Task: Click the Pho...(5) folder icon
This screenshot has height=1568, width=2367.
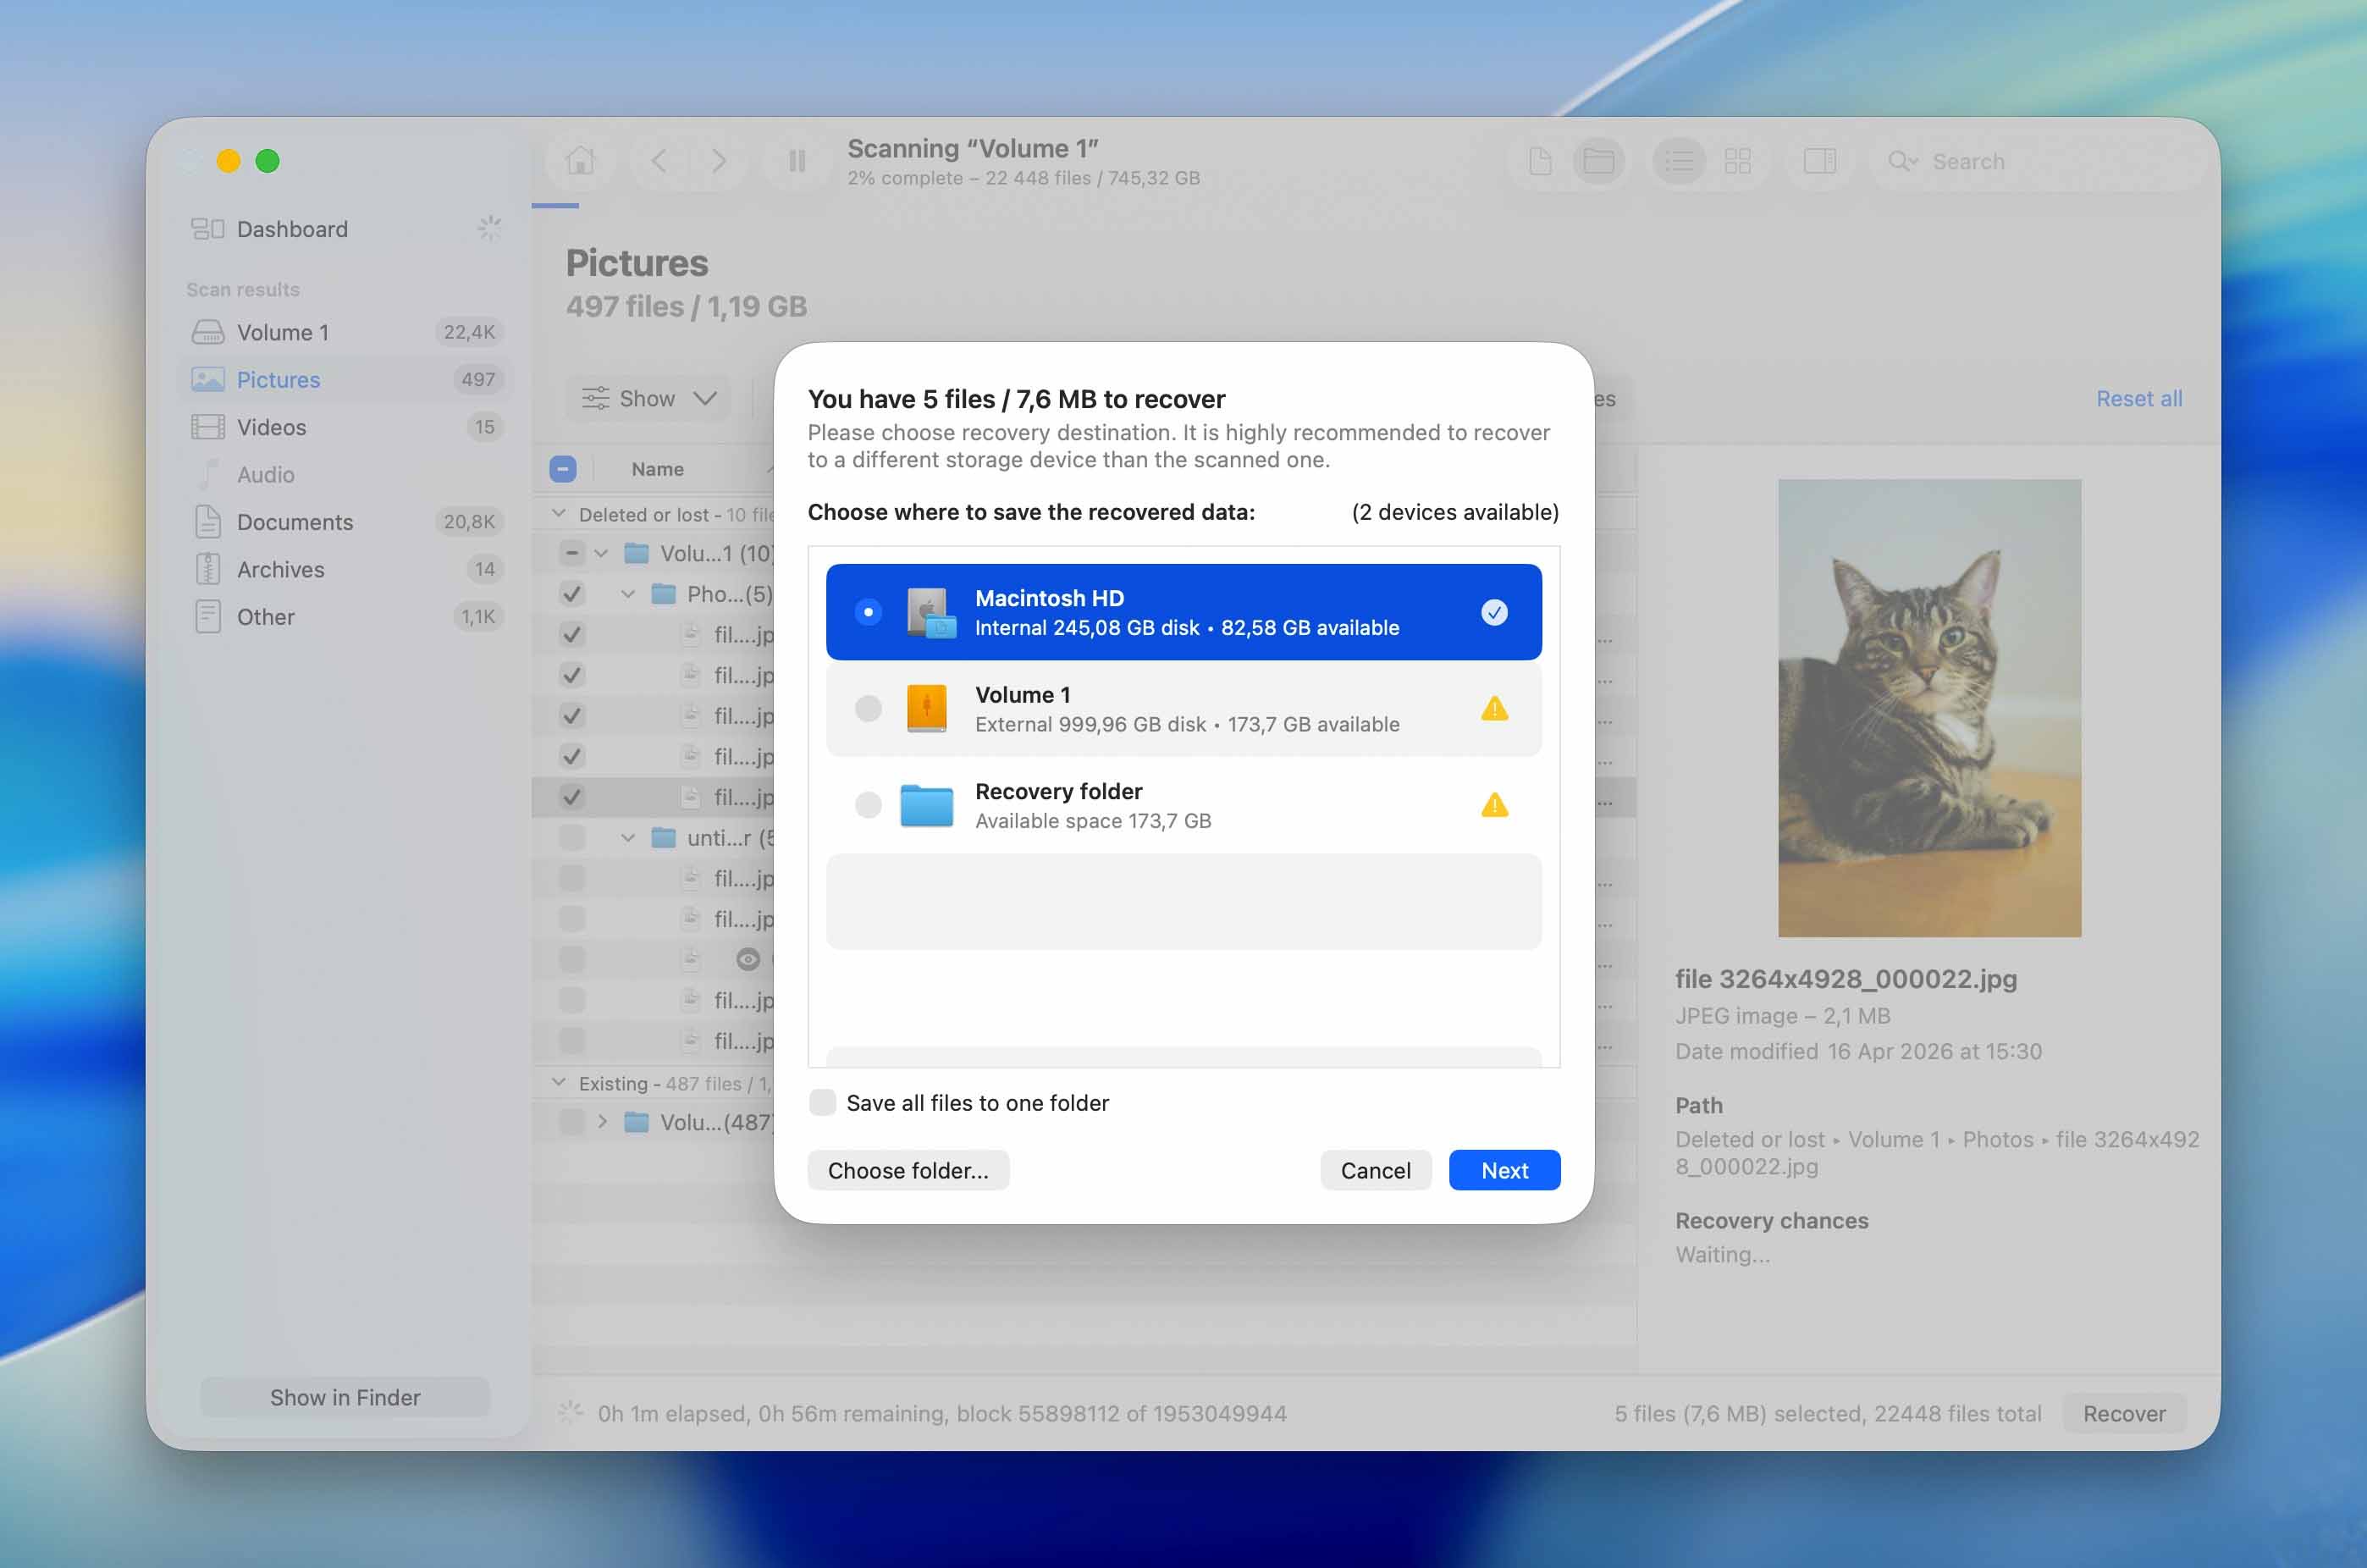Action: pyautogui.click(x=663, y=594)
